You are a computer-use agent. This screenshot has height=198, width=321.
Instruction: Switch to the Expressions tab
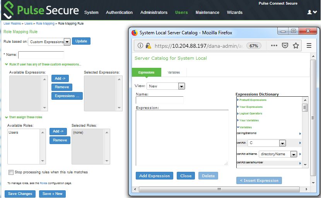(x=146, y=72)
